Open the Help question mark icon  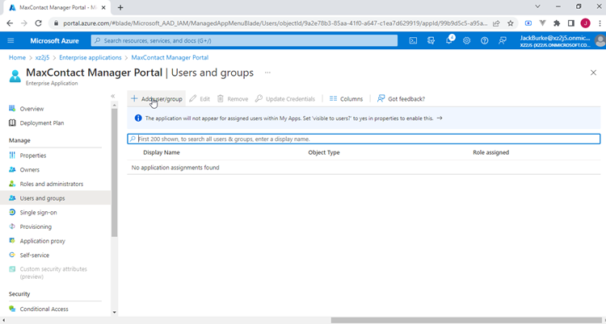click(x=484, y=40)
